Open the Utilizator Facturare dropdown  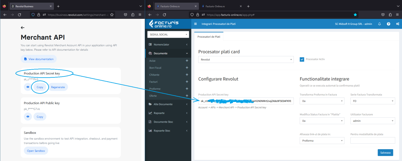pos(373,121)
